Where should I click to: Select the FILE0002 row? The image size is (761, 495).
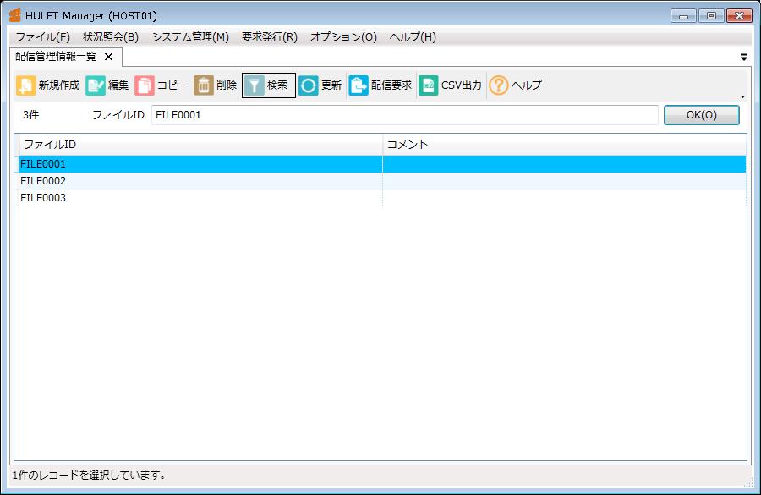[382, 181]
